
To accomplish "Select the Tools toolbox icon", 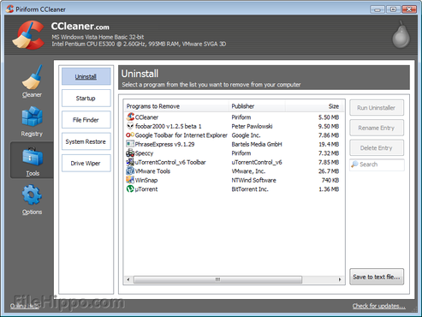I will pos(33,157).
